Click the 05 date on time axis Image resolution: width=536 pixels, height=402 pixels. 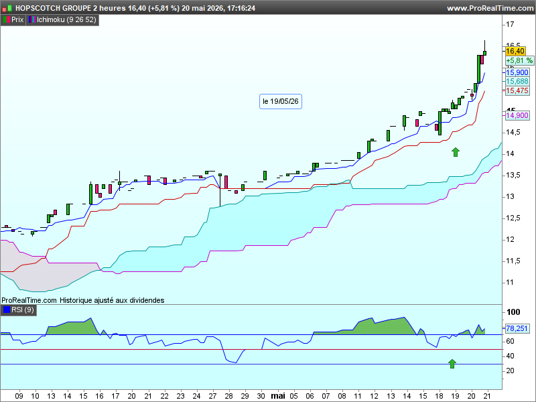[293, 396]
